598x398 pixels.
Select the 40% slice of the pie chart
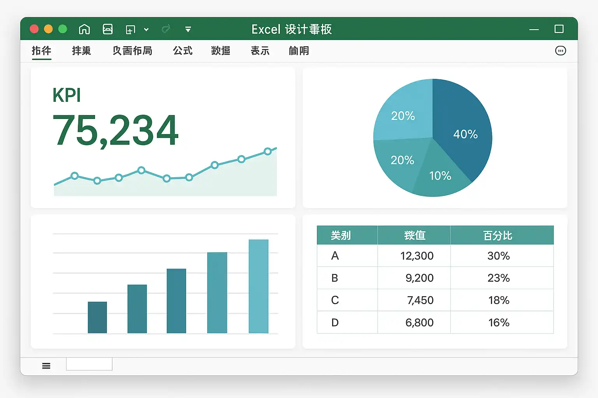(x=463, y=132)
